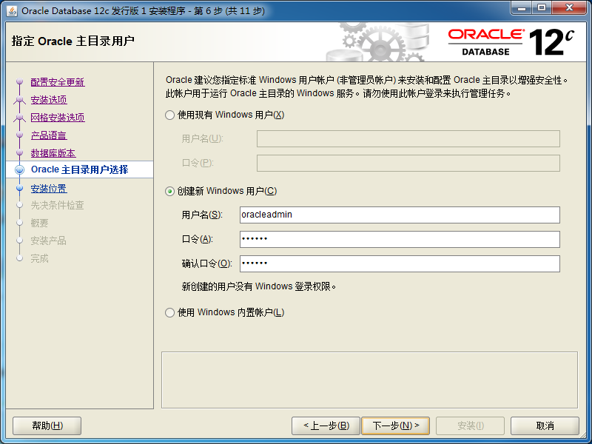Click the 安装产品 step label
This screenshot has height=444, width=592.
[48, 241]
